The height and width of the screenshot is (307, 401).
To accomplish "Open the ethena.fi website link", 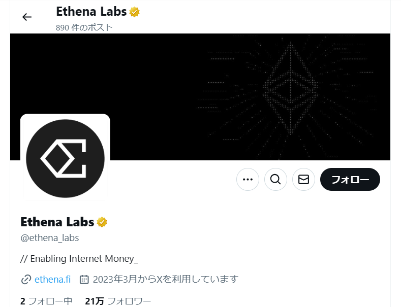I will pos(52,280).
